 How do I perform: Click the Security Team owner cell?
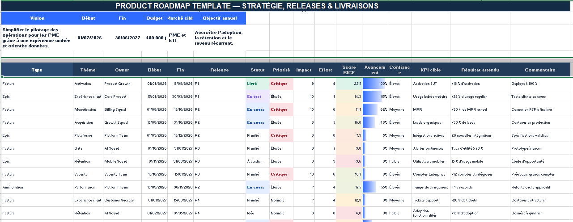click(122, 174)
